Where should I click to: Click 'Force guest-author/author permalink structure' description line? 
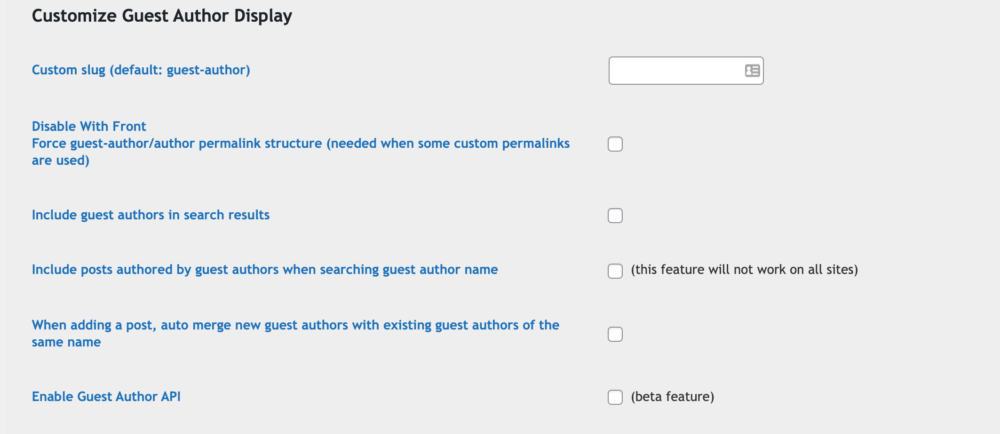point(301,144)
